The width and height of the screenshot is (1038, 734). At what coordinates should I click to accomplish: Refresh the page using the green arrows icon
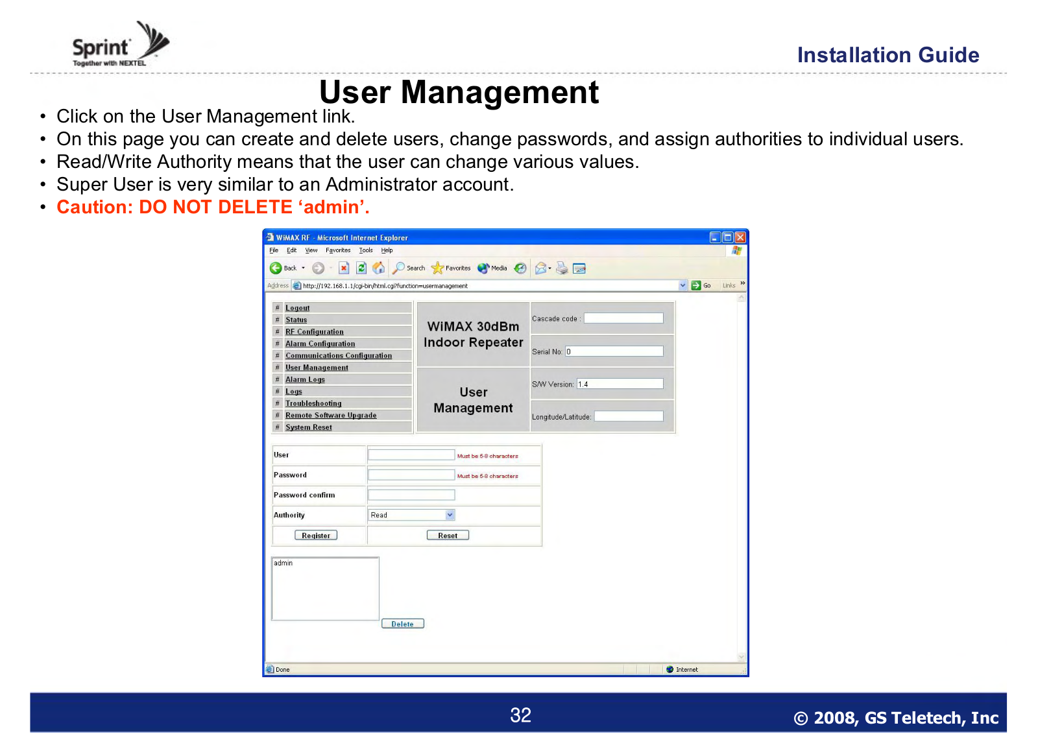point(361,268)
